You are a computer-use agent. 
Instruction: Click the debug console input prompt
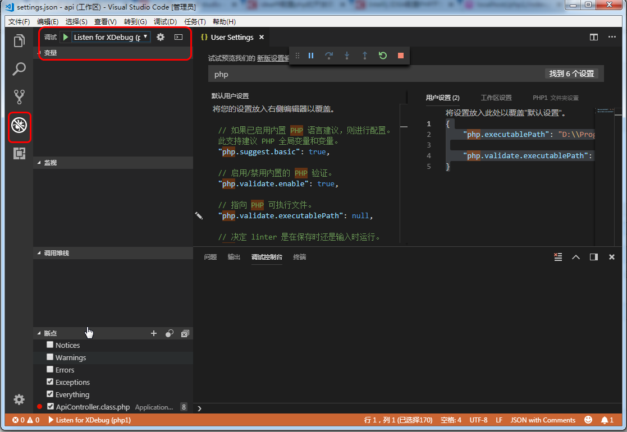(x=408, y=408)
